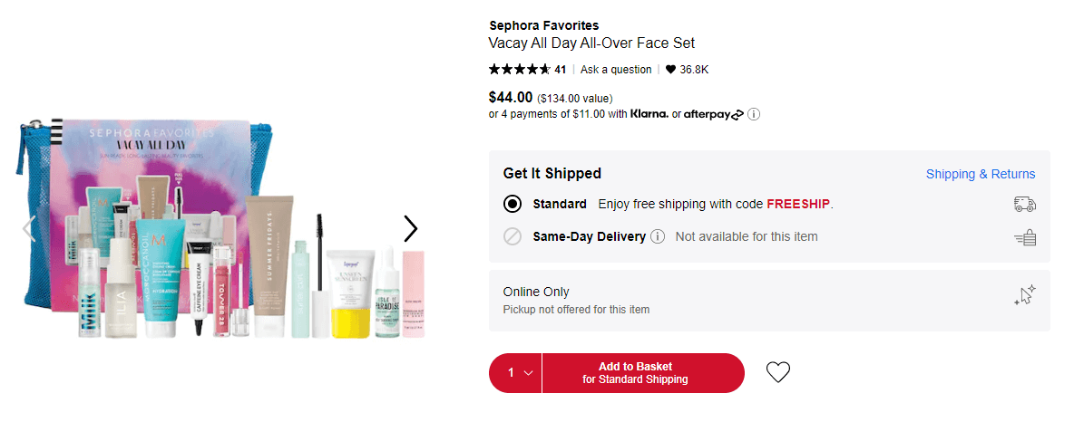Screen dimensions: 1074x422
Task: Click the 41 reviews count
Action: tap(561, 69)
